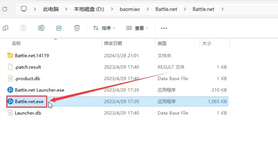Click the delete trash can icon

click(x=77, y=28)
